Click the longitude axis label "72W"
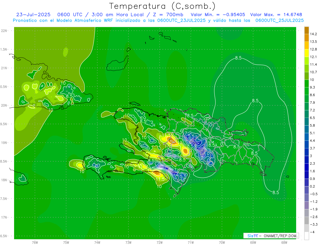Screen dimensions: 319x246 point(159,242)
